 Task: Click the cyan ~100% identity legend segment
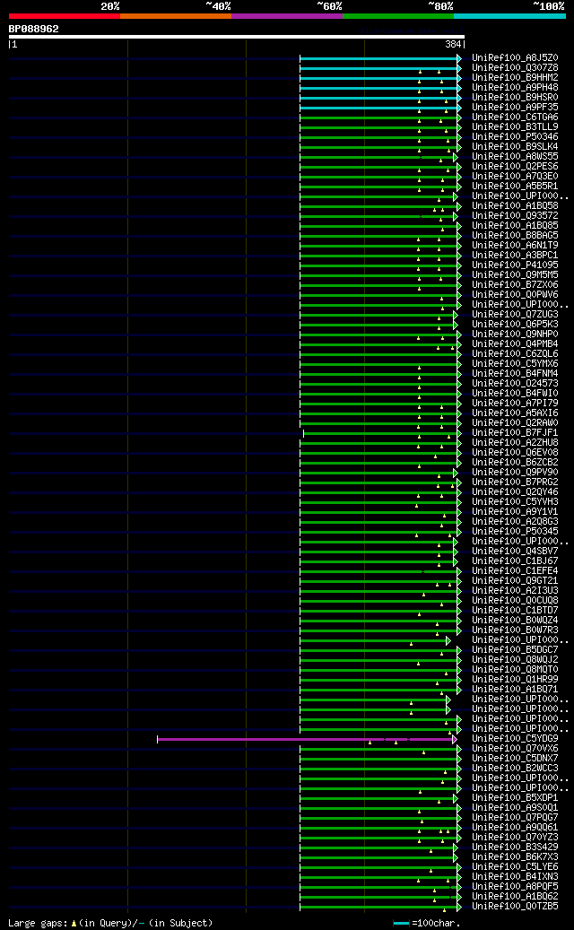509,16
